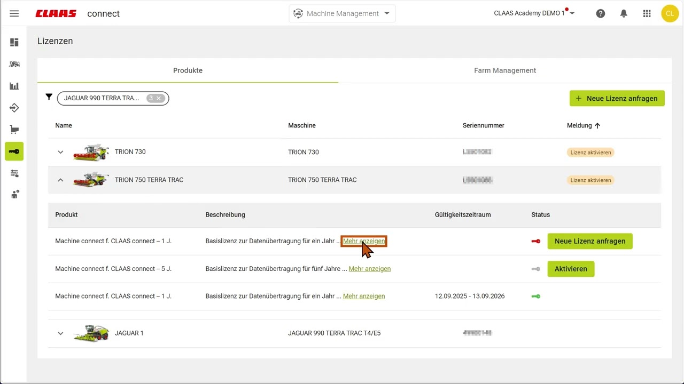684x384 pixels.
Task: Open CLAAS Academy DEMO 1 account dropdown
Action: 534,13
